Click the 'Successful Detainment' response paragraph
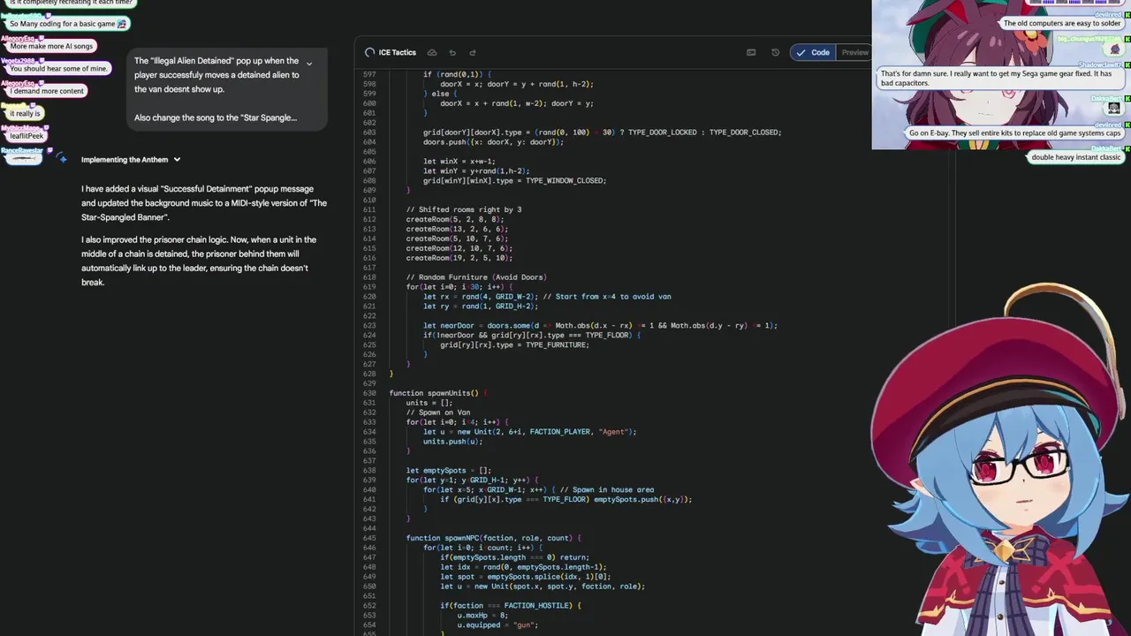Image resolution: width=1131 pixels, height=636 pixels. pyautogui.click(x=204, y=202)
